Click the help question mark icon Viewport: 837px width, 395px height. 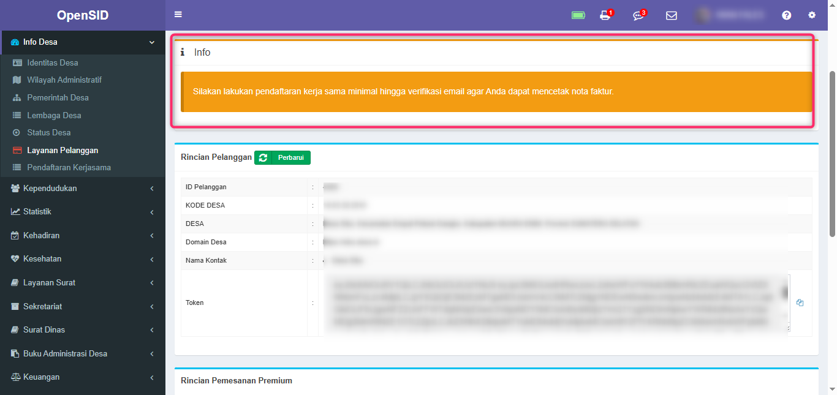coord(787,15)
